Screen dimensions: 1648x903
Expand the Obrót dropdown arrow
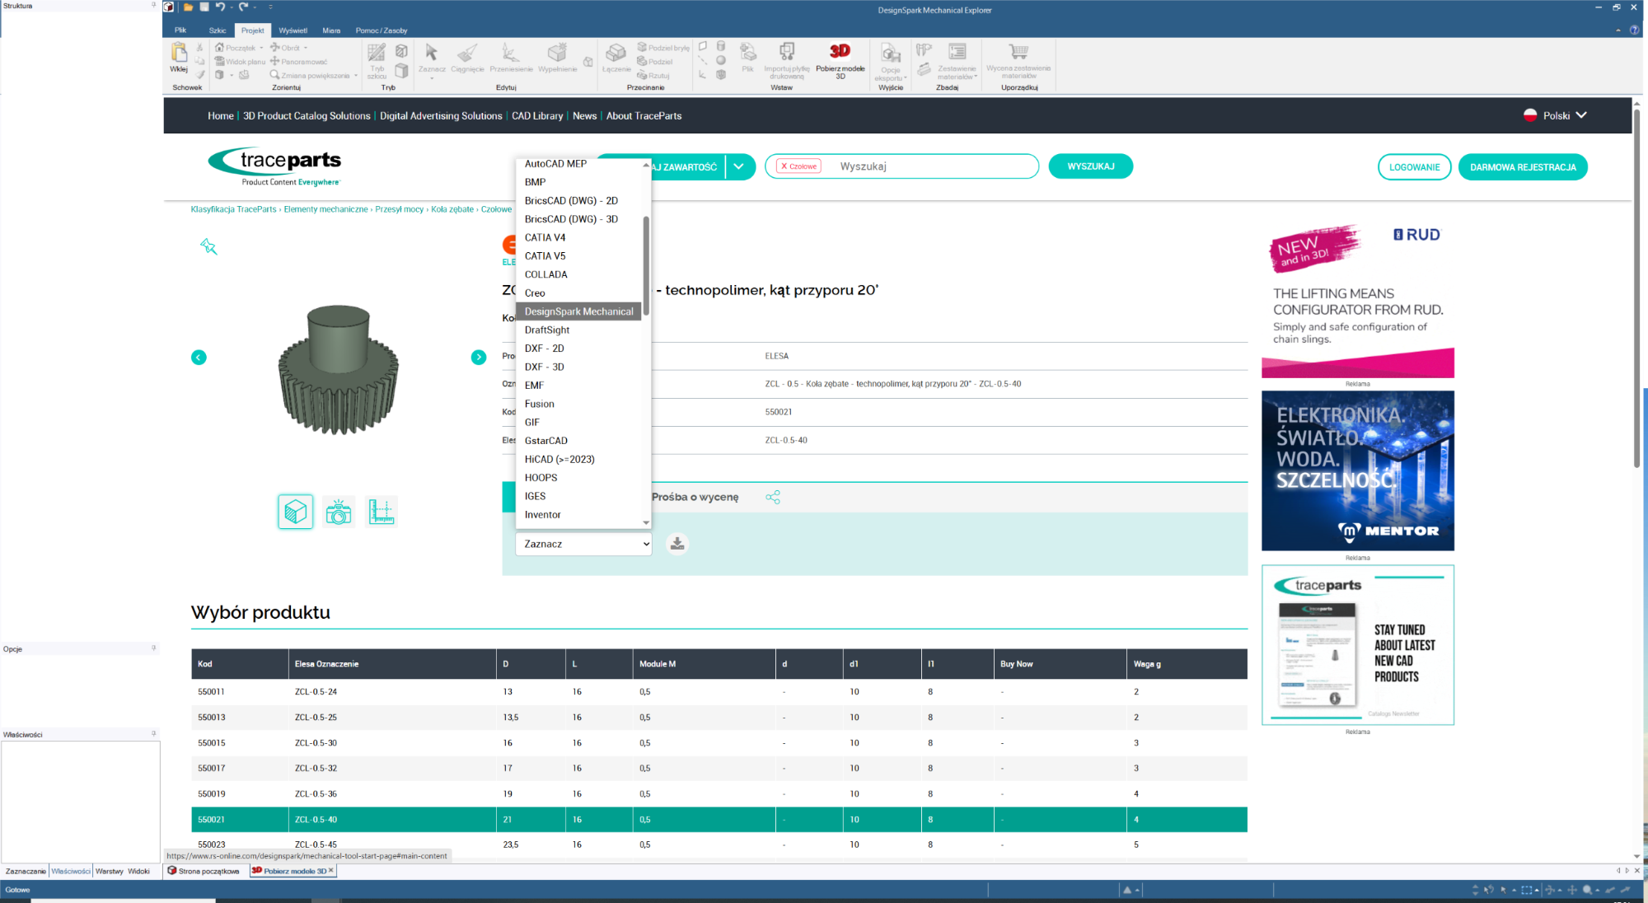tap(306, 48)
